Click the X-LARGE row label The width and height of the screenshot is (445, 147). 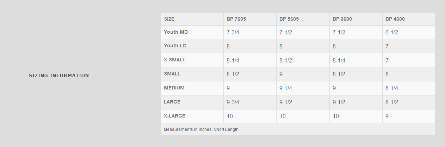174,116
